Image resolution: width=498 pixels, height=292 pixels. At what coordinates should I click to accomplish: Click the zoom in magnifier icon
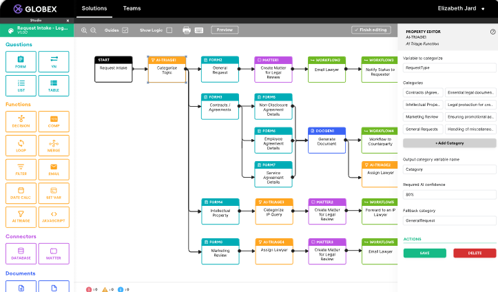[x=84, y=30]
